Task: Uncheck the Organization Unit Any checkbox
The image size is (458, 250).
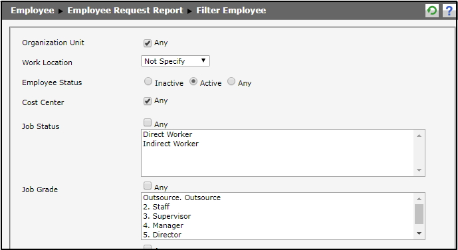Action: point(148,43)
